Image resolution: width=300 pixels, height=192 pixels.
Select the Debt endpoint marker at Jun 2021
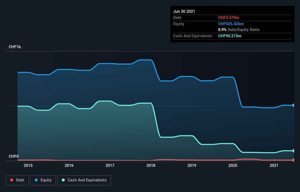[294, 160]
